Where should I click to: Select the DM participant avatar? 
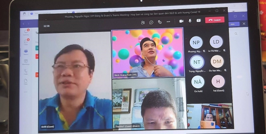pos(217,61)
